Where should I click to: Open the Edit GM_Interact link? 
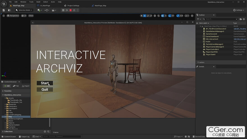coord(240,39)
